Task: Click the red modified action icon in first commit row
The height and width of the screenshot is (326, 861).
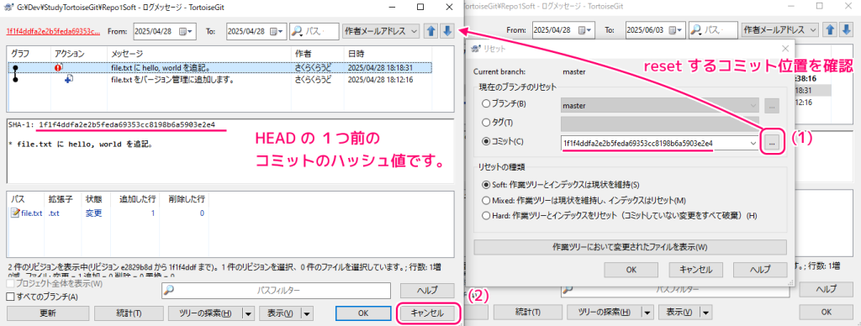Action: click(59, 67)
